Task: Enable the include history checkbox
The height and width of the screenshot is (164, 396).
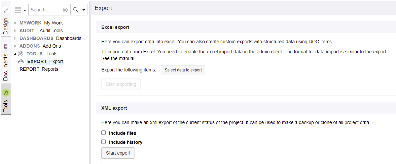Action: (103, 142)
